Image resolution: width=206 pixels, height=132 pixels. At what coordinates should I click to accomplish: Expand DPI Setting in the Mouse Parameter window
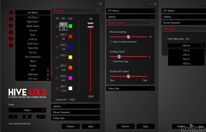coord(130,11)
